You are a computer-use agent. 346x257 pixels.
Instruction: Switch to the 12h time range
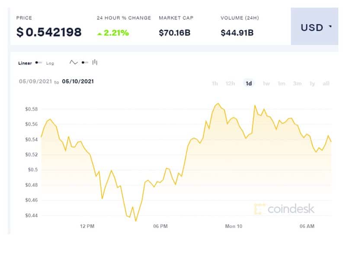(230, 84)
